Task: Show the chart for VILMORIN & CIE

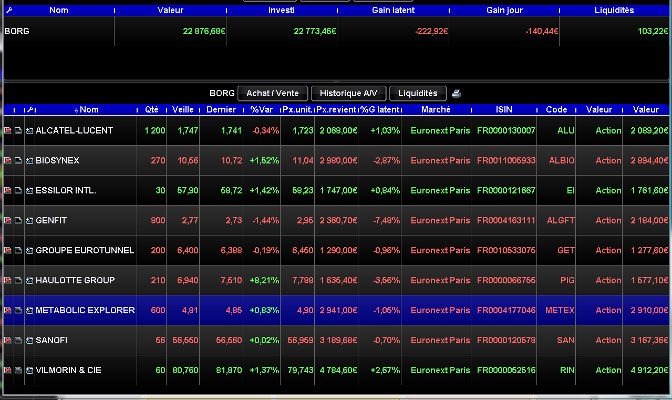Action: point(29,370)
